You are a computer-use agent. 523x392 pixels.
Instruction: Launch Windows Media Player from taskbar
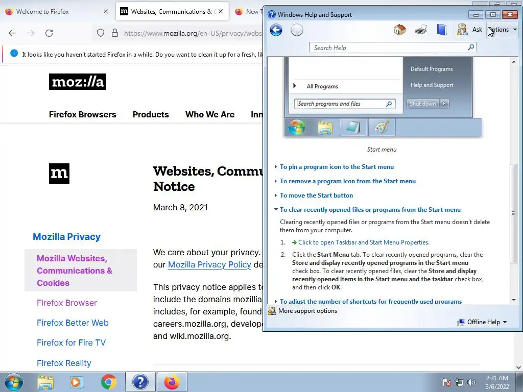76,382
